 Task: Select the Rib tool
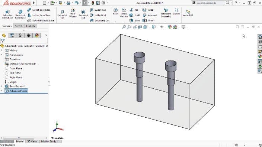coord(134,10)
